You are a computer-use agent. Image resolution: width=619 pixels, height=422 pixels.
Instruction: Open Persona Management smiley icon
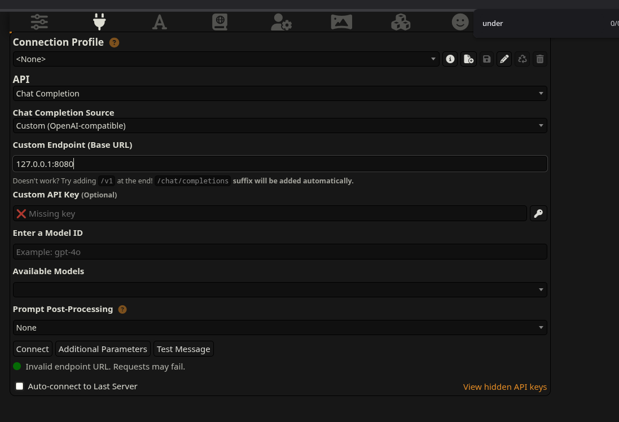[460, 22]
